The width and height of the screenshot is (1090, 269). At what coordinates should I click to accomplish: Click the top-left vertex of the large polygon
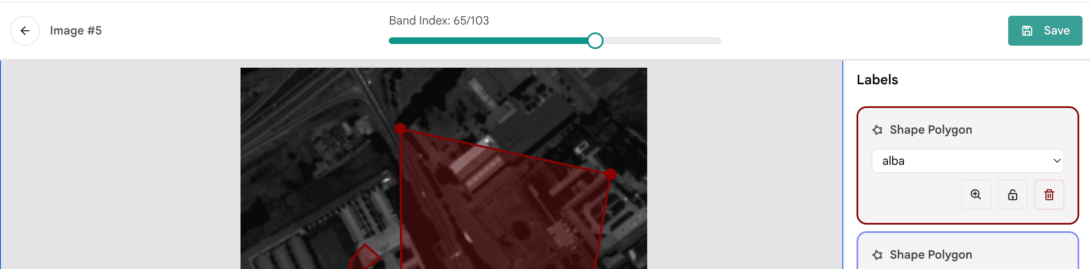pyautogui.click(x=400, y=128)
